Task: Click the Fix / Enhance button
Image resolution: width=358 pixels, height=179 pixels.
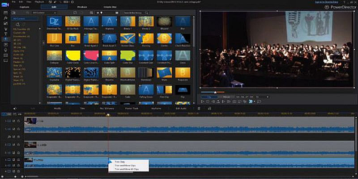Action: tap(107, 108)
